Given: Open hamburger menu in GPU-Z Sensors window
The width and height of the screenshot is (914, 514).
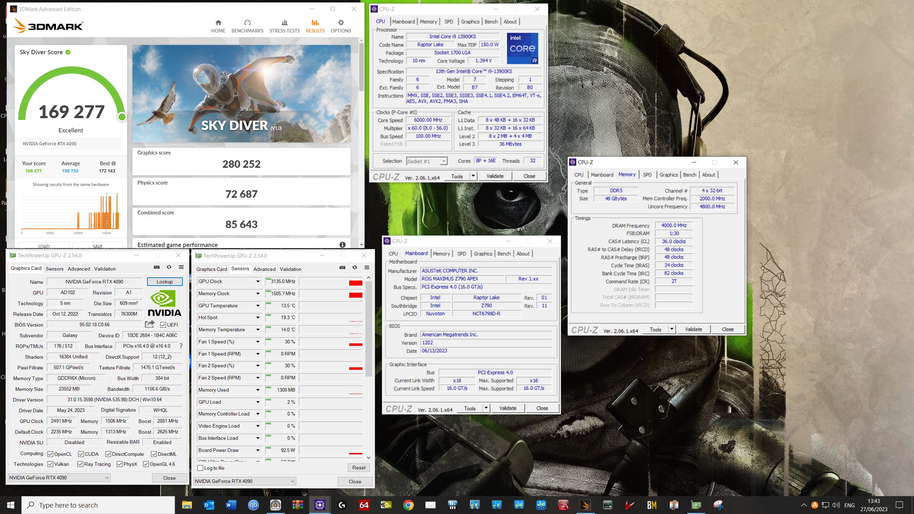Looking at the screenshot, I should click(x=367, y=267).
